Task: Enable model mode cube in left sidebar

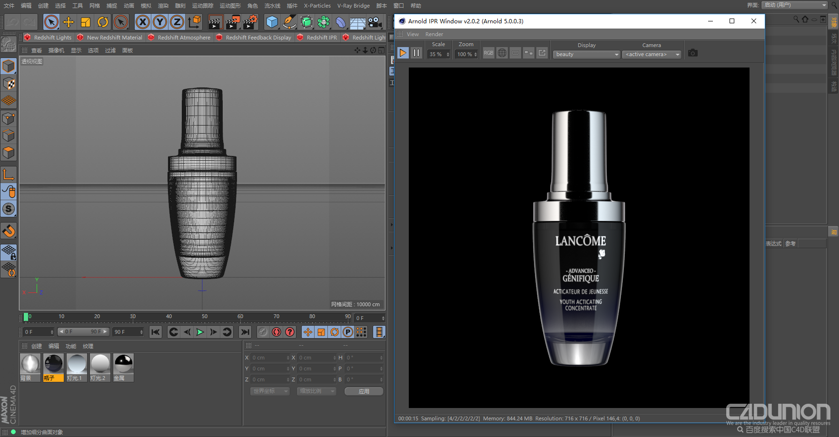Action: (9, 66)
